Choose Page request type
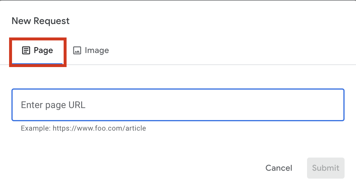This screenshot has width=356, height=188. pos(38,51)
